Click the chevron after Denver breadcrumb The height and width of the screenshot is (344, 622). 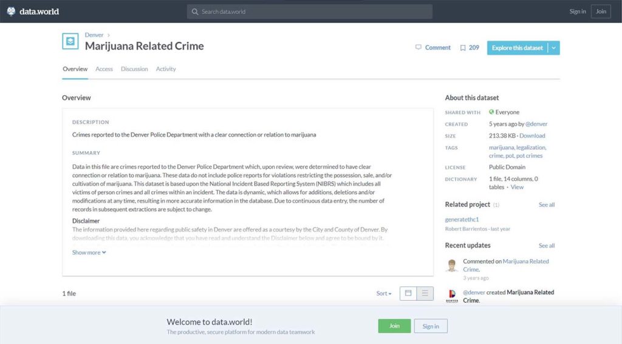(108, 35)
